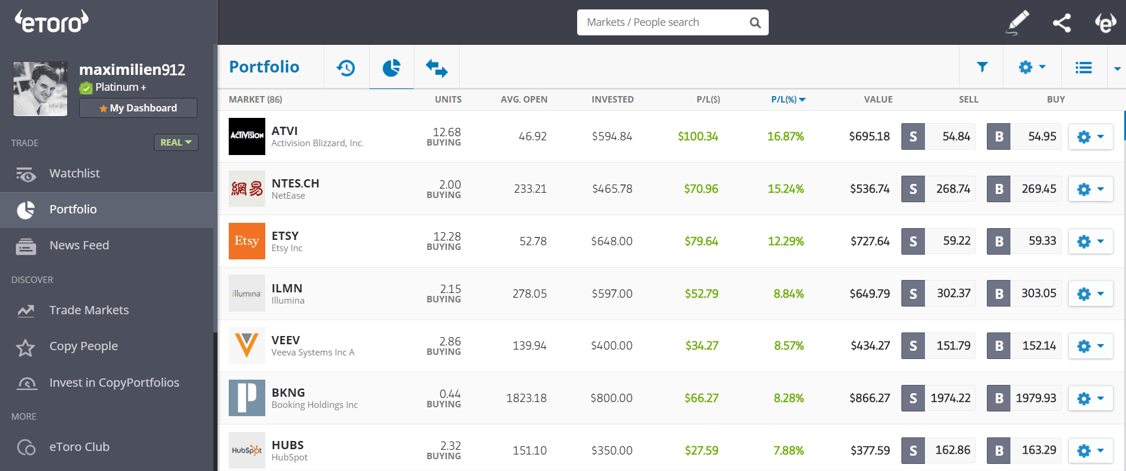Viewport: 1126px width, 471px height.
Task: Open Copy People in the sidebar
Action: click(x=107, y=347)
